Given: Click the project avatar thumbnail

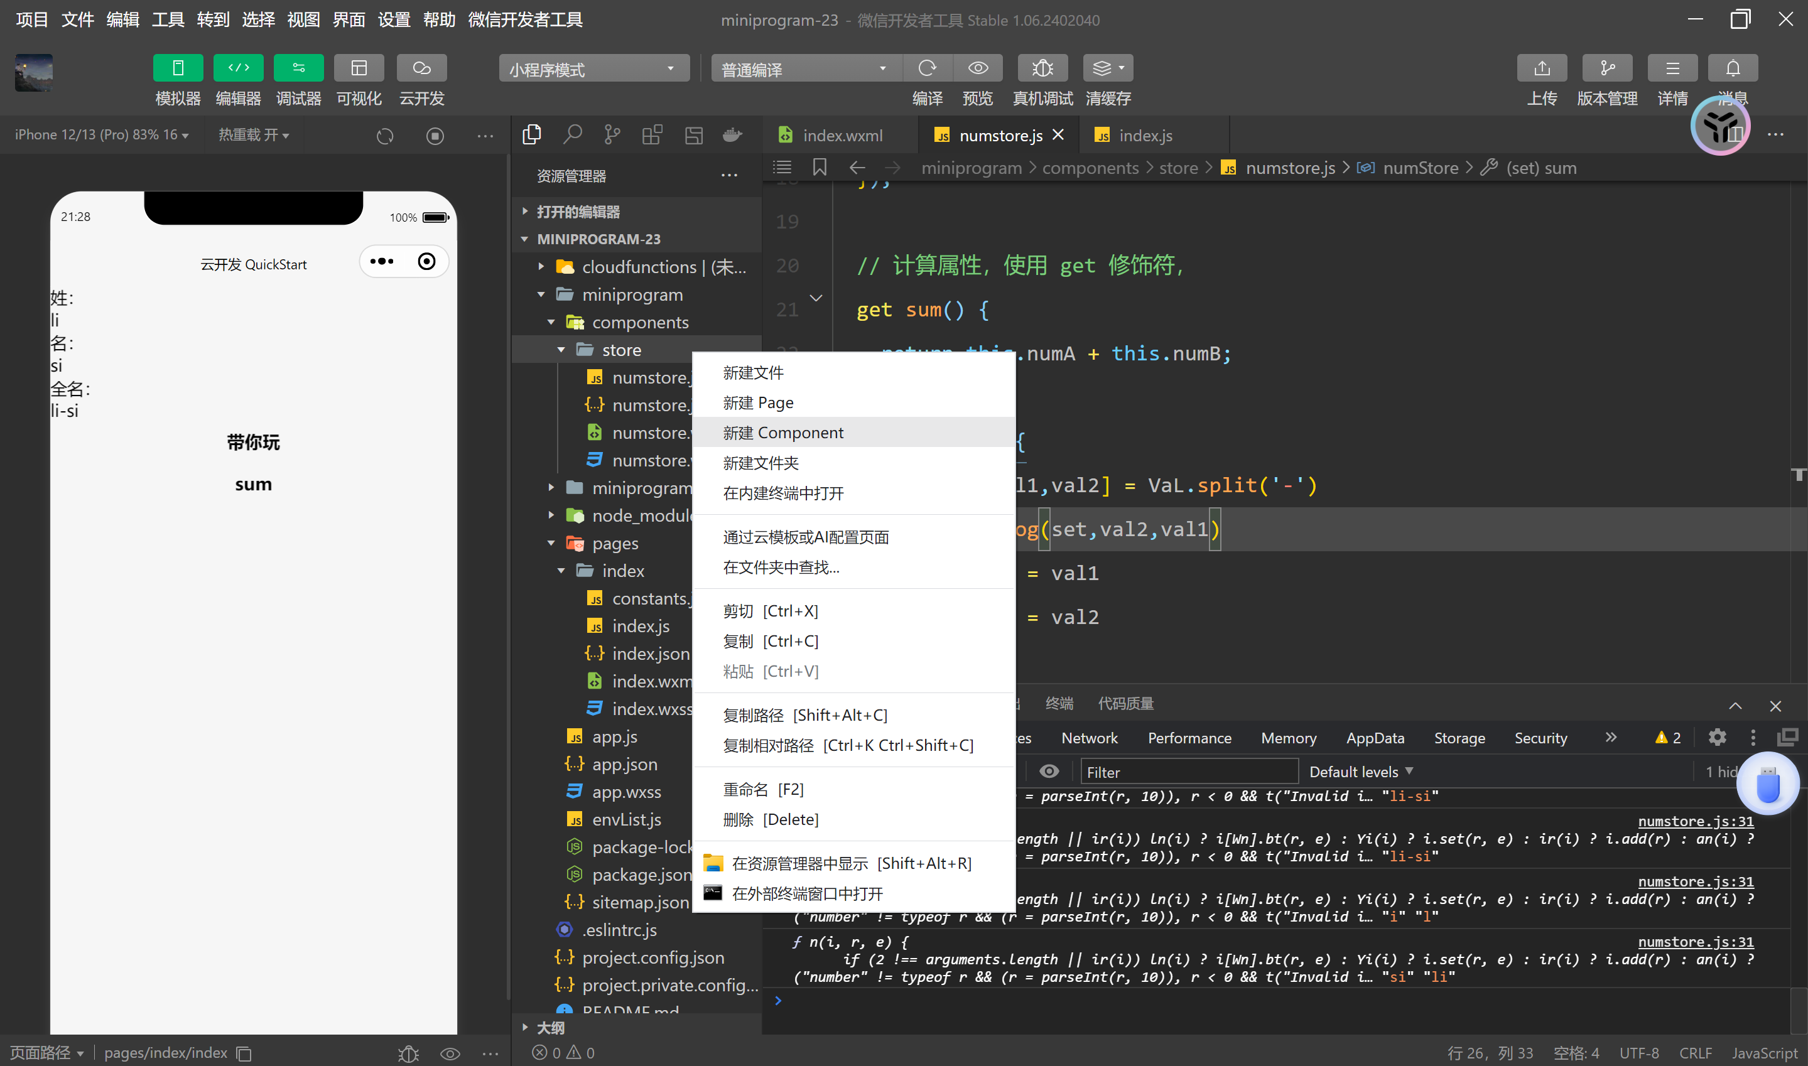Looking at the screenshot, I should (x=34, y=72).
